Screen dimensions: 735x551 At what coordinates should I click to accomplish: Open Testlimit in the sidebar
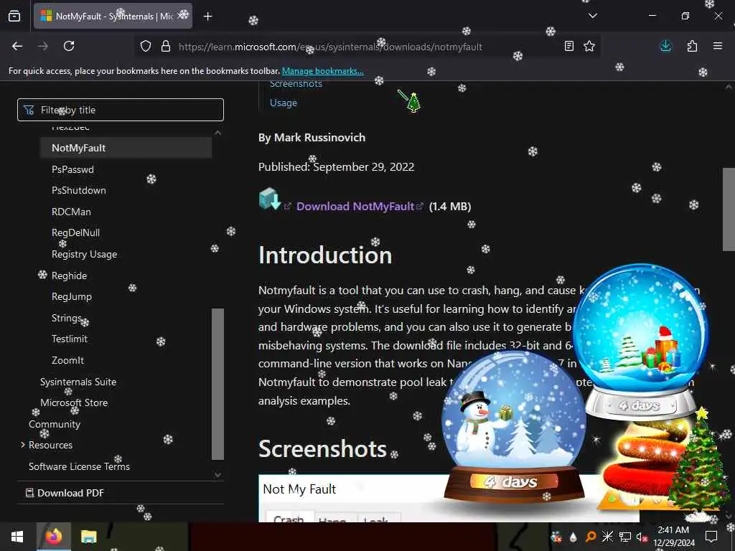[x=70, y=339]
